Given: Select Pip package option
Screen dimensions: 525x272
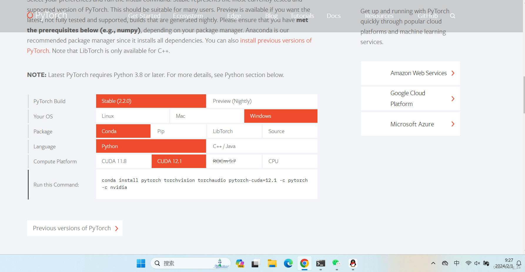Looking at the screenshot, I should pos(179,131).
